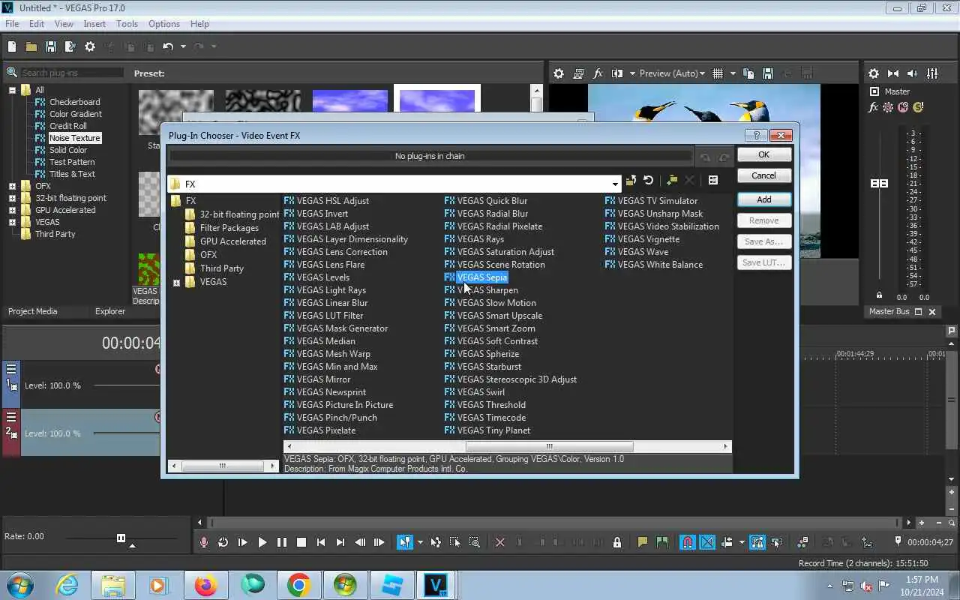This screenshot has height=600, width=960.
Task: Open Chrome from the Windows taskbar
Action: click(298, 585)
